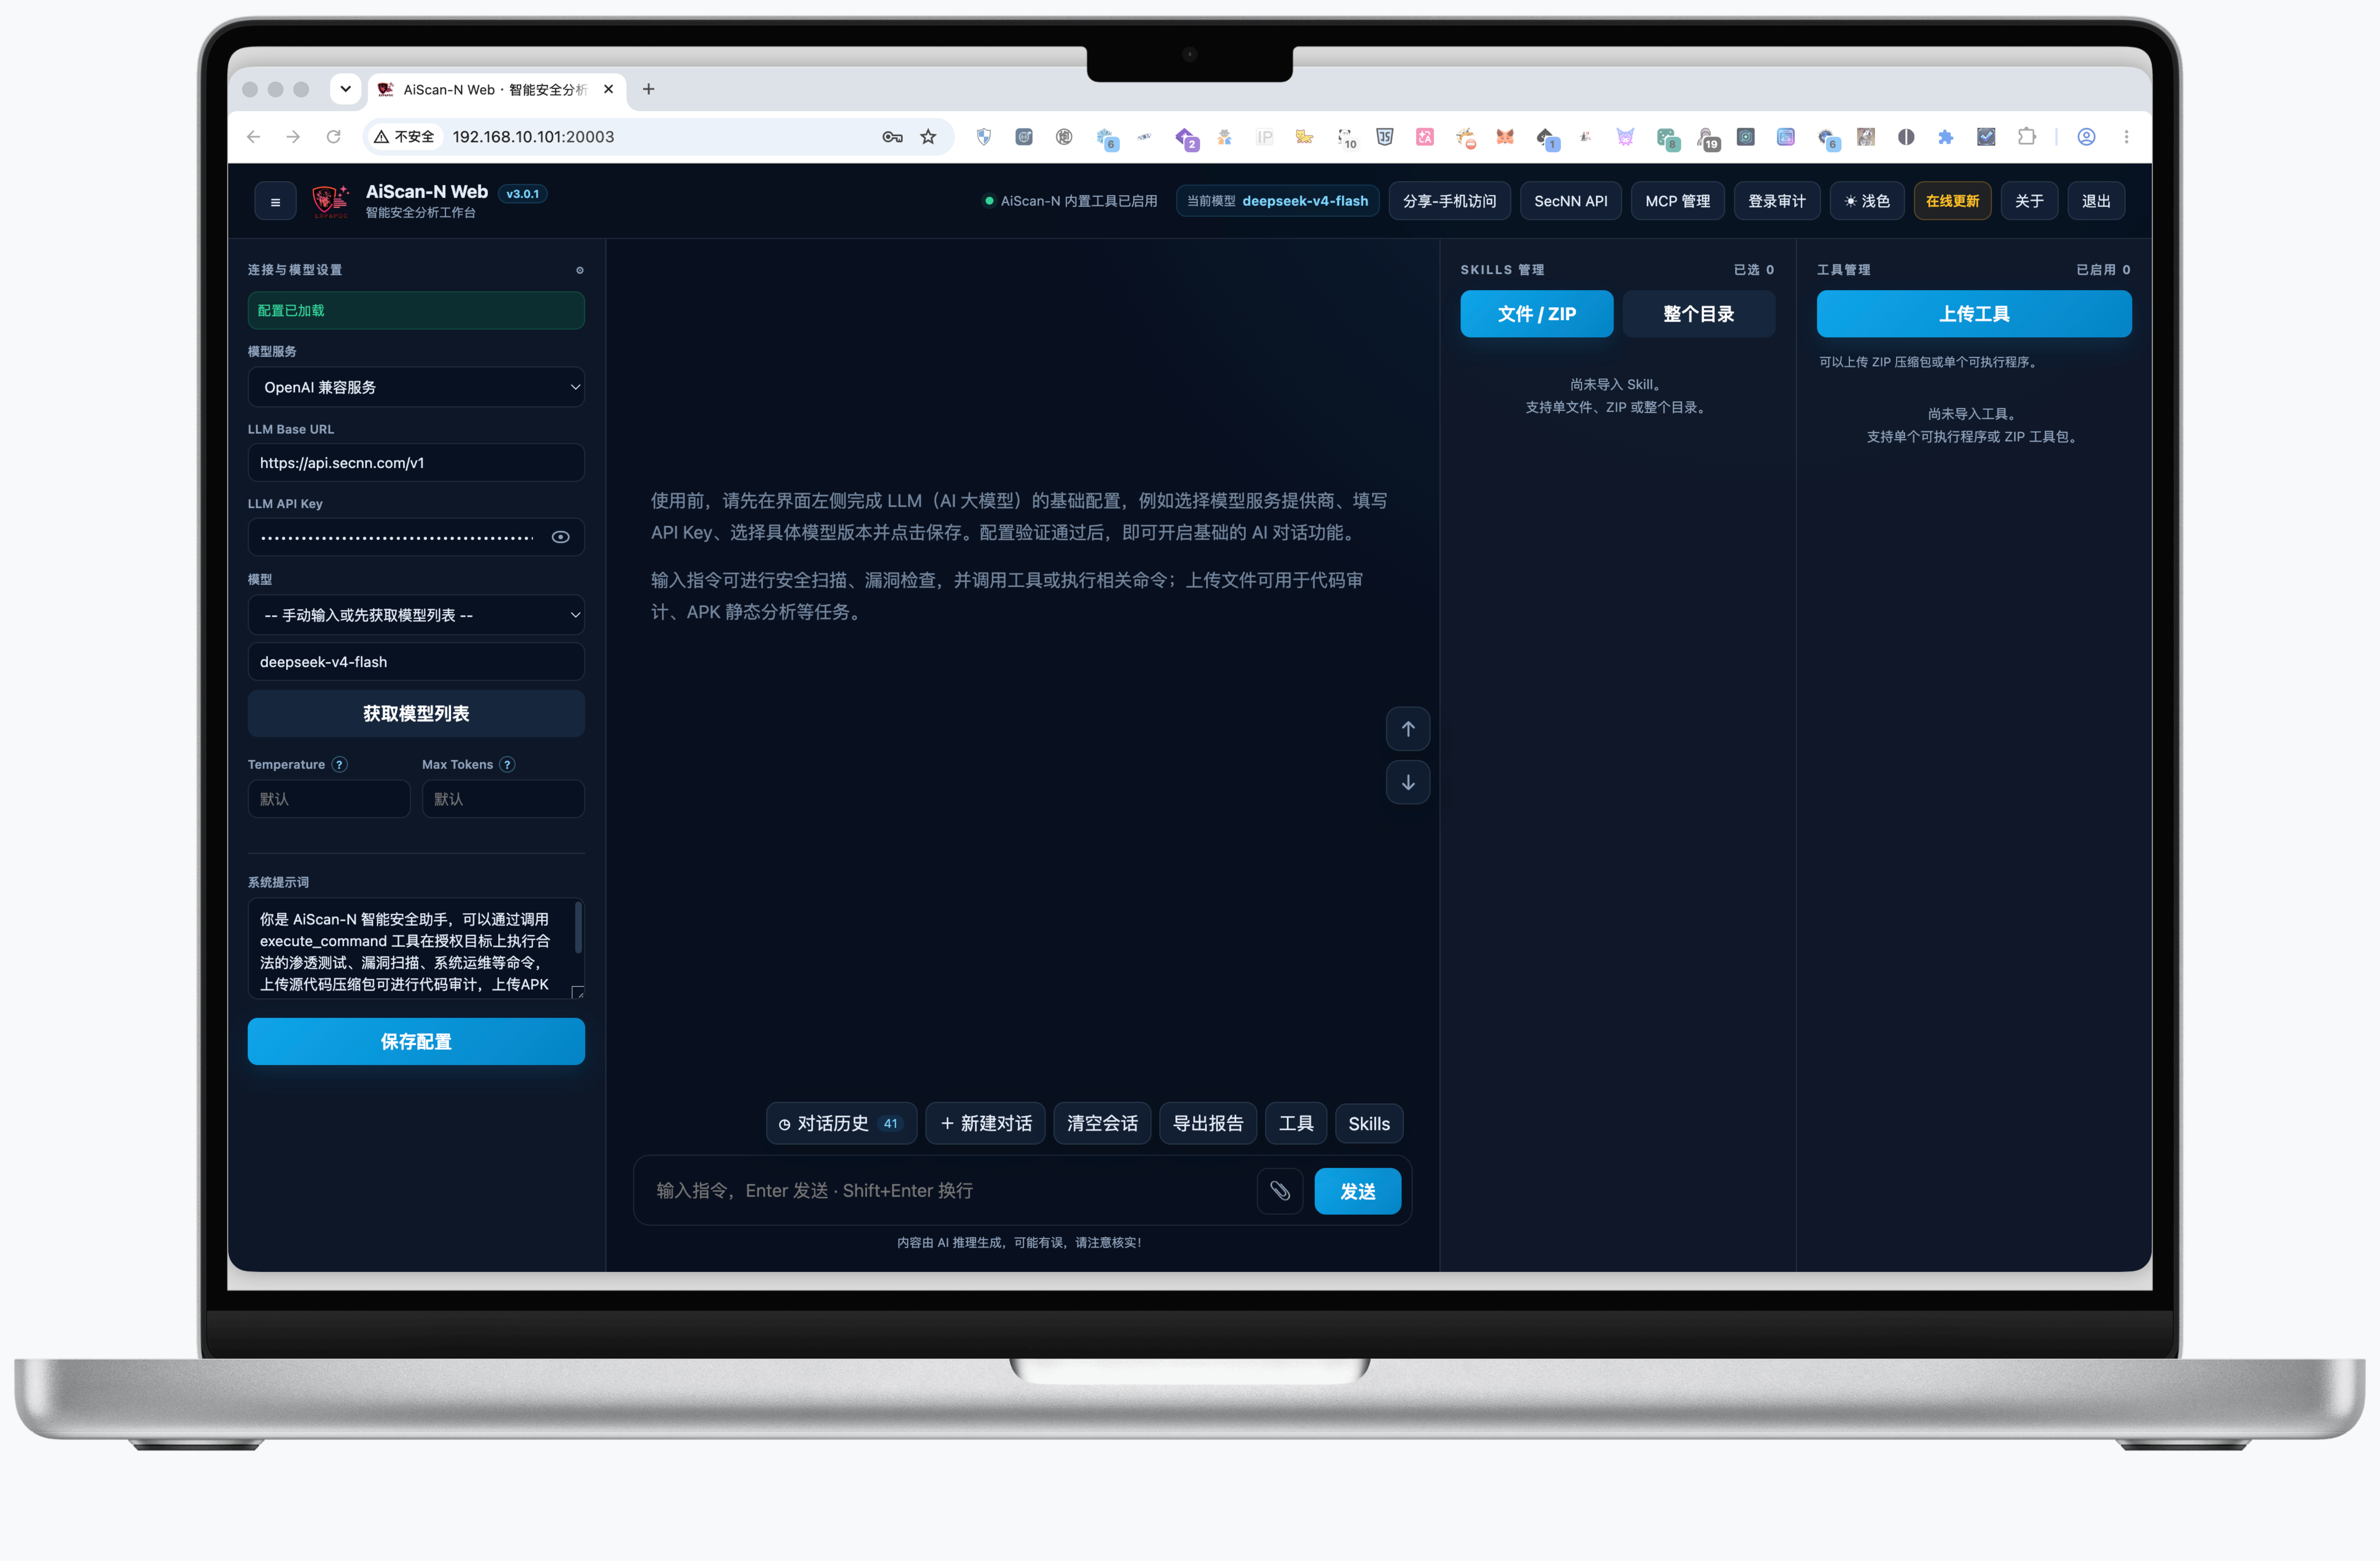Open 关于 page
Image resolution: width=2380 pixels, height=1561 pixels.
point(2029,201)
